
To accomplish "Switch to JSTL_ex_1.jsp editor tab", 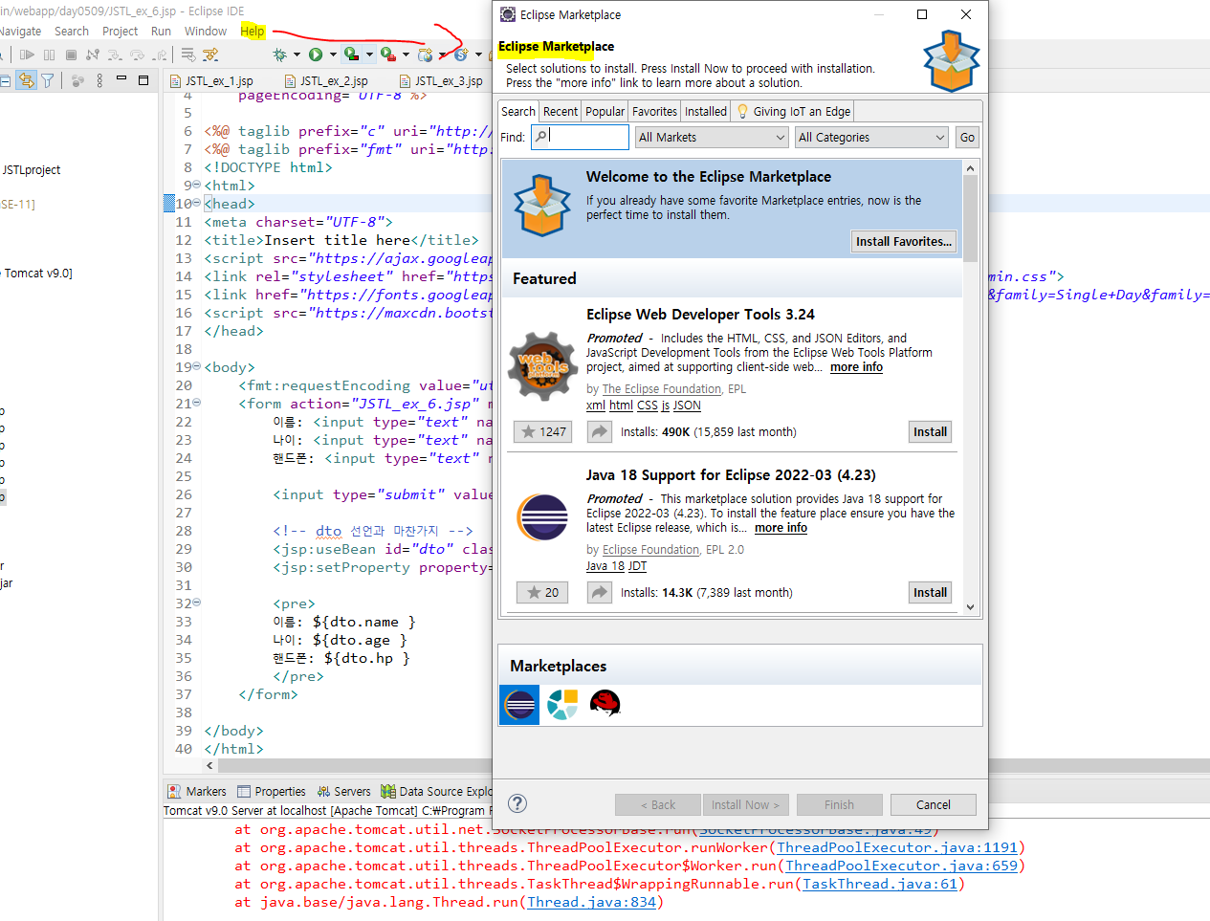I will (211, 81).
